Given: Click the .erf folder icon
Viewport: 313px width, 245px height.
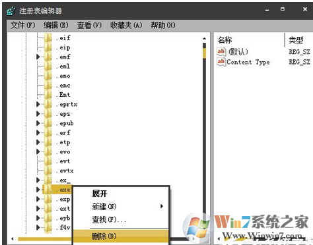Looking at the screenshot, I should (48, 132).
